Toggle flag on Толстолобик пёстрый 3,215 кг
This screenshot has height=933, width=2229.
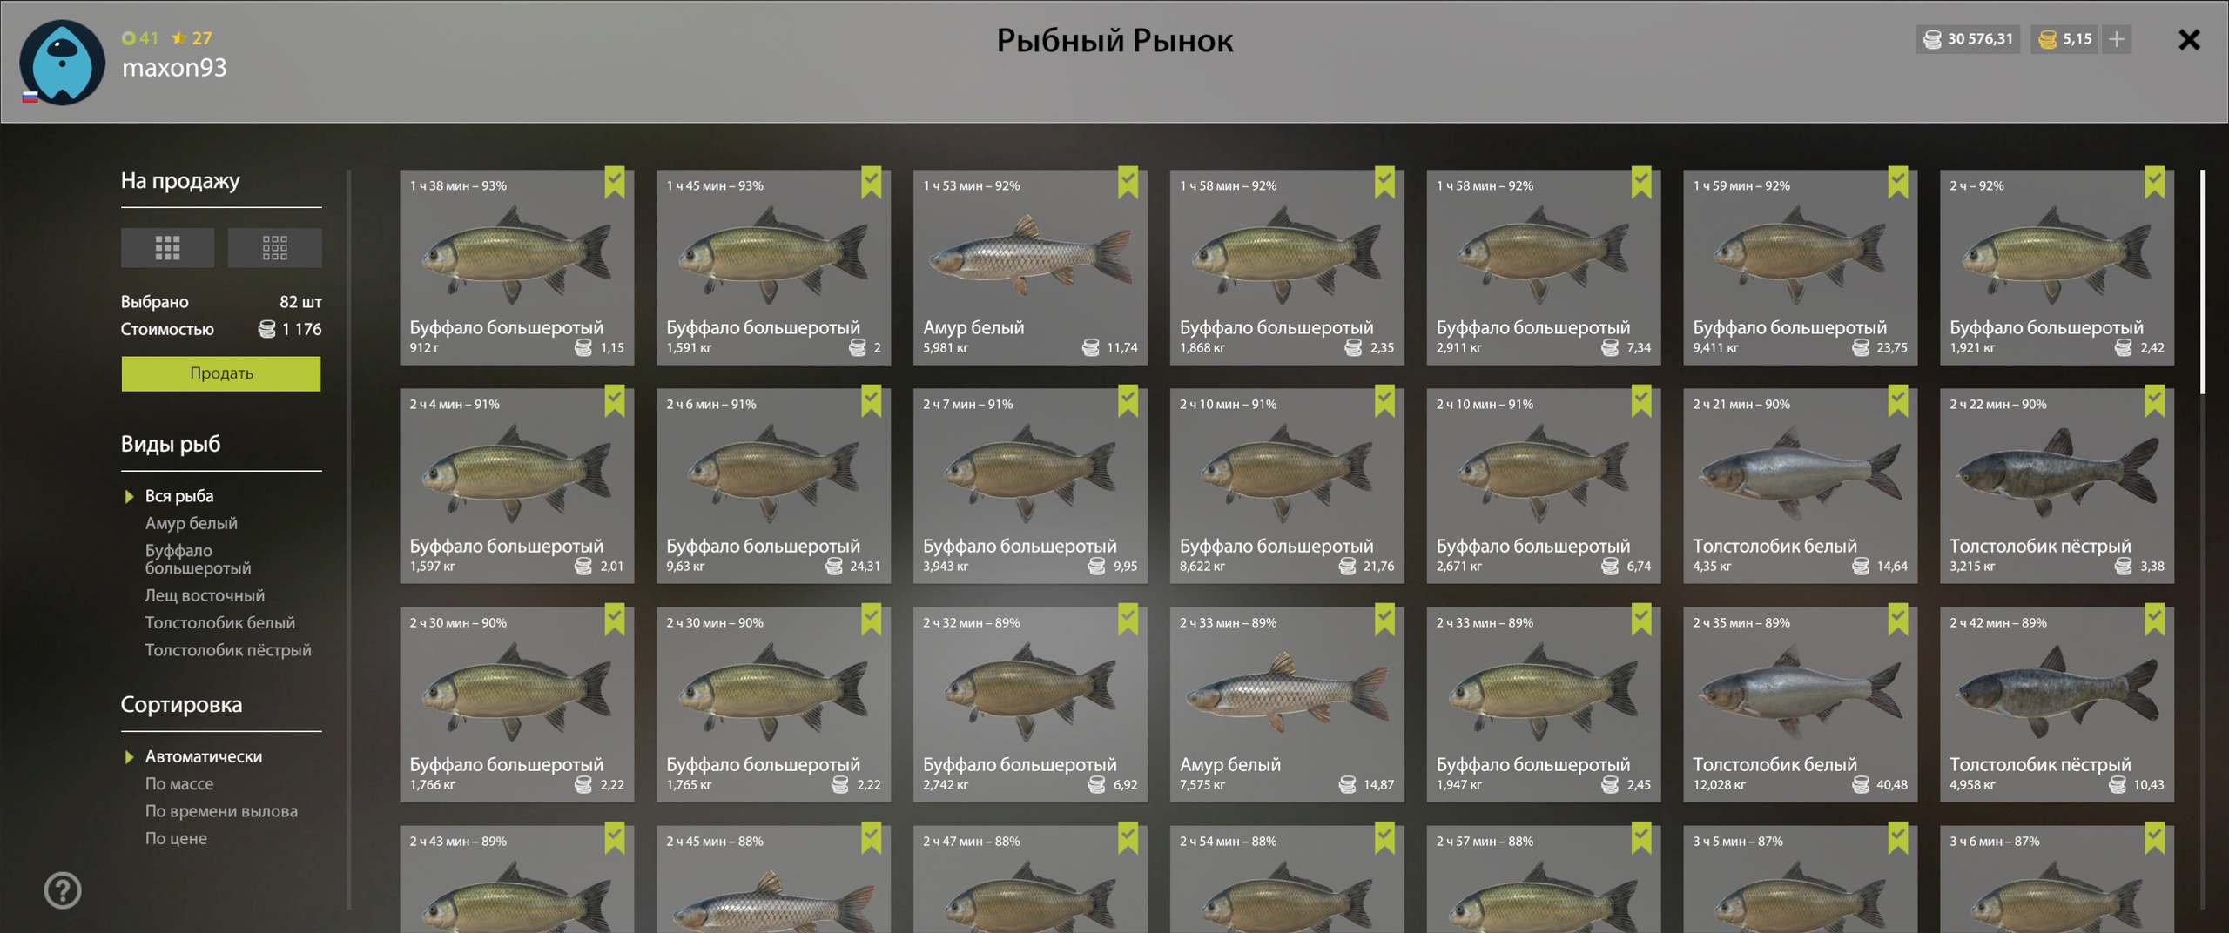2155,401
